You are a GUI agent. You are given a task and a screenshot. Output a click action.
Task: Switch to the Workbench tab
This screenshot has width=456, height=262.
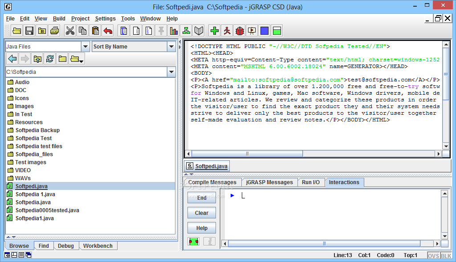tap(98, 246)
